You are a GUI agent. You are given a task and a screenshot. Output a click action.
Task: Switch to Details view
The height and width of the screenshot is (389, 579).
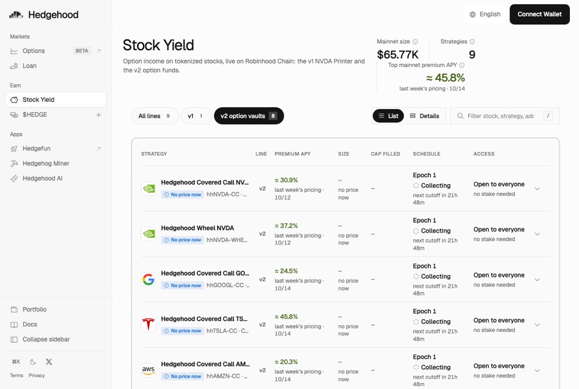click(x=425, y=116)
